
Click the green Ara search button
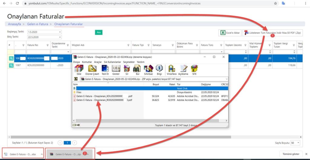99,32
